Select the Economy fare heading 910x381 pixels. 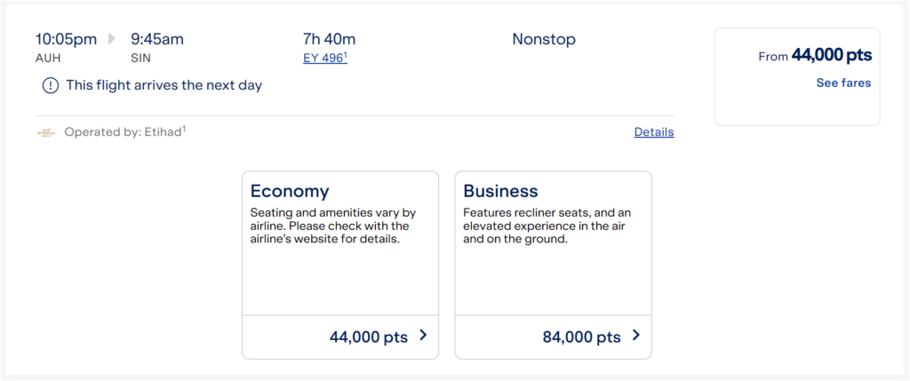pyautogui.click(x=290, y=191)
